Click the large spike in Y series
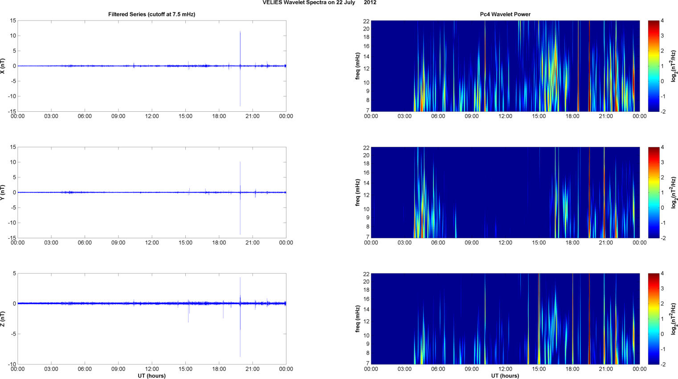The image size is (678, 379). (240, 214)
